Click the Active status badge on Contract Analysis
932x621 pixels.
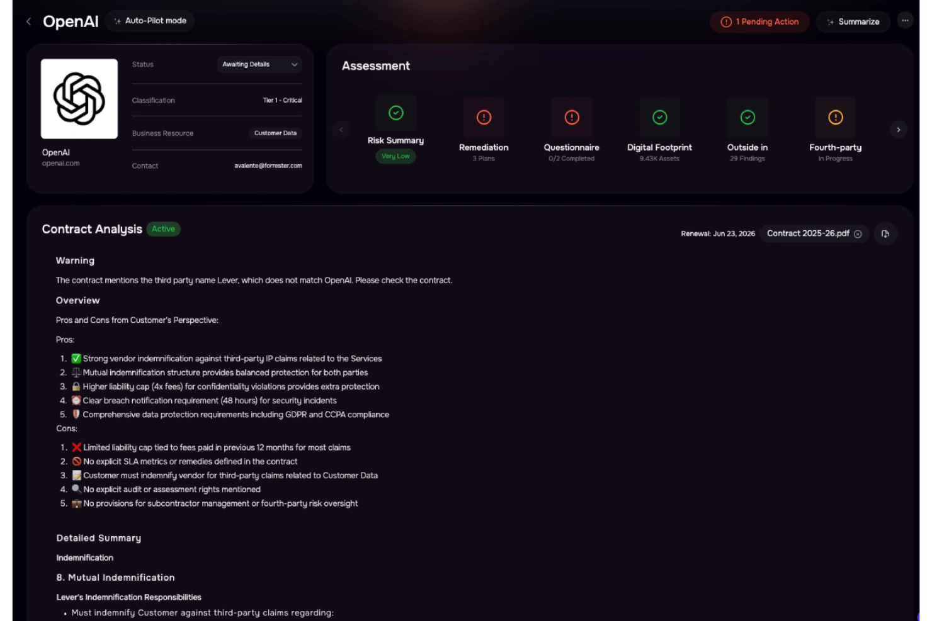click(x=163, y=229)
